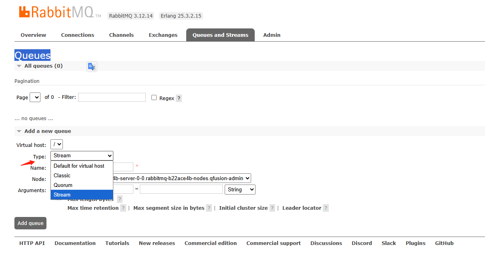Switch to the Overview tab

(x=34, y=35)
